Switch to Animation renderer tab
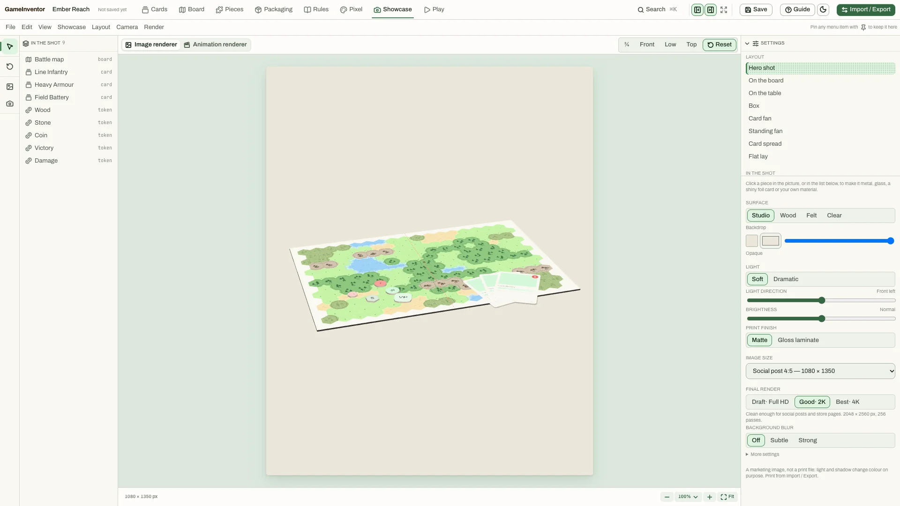 point(215,45)
